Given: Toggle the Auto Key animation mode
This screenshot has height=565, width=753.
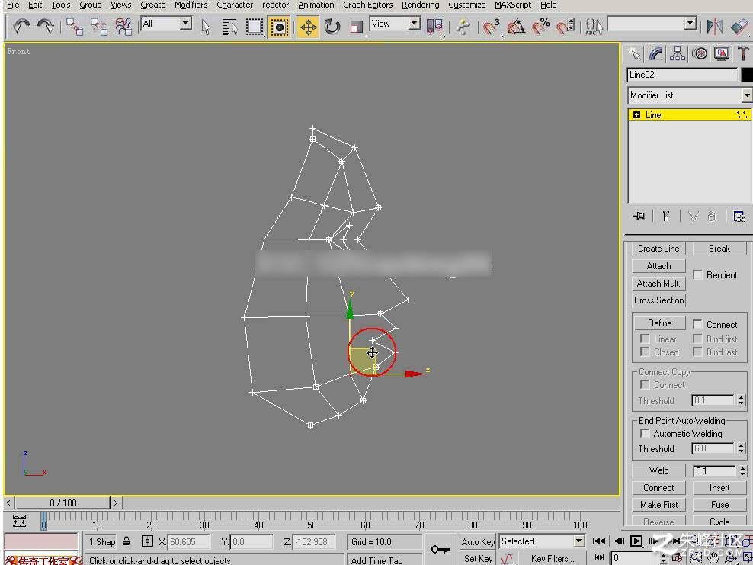Looking at the screenshot, I should tap(477, 541).
